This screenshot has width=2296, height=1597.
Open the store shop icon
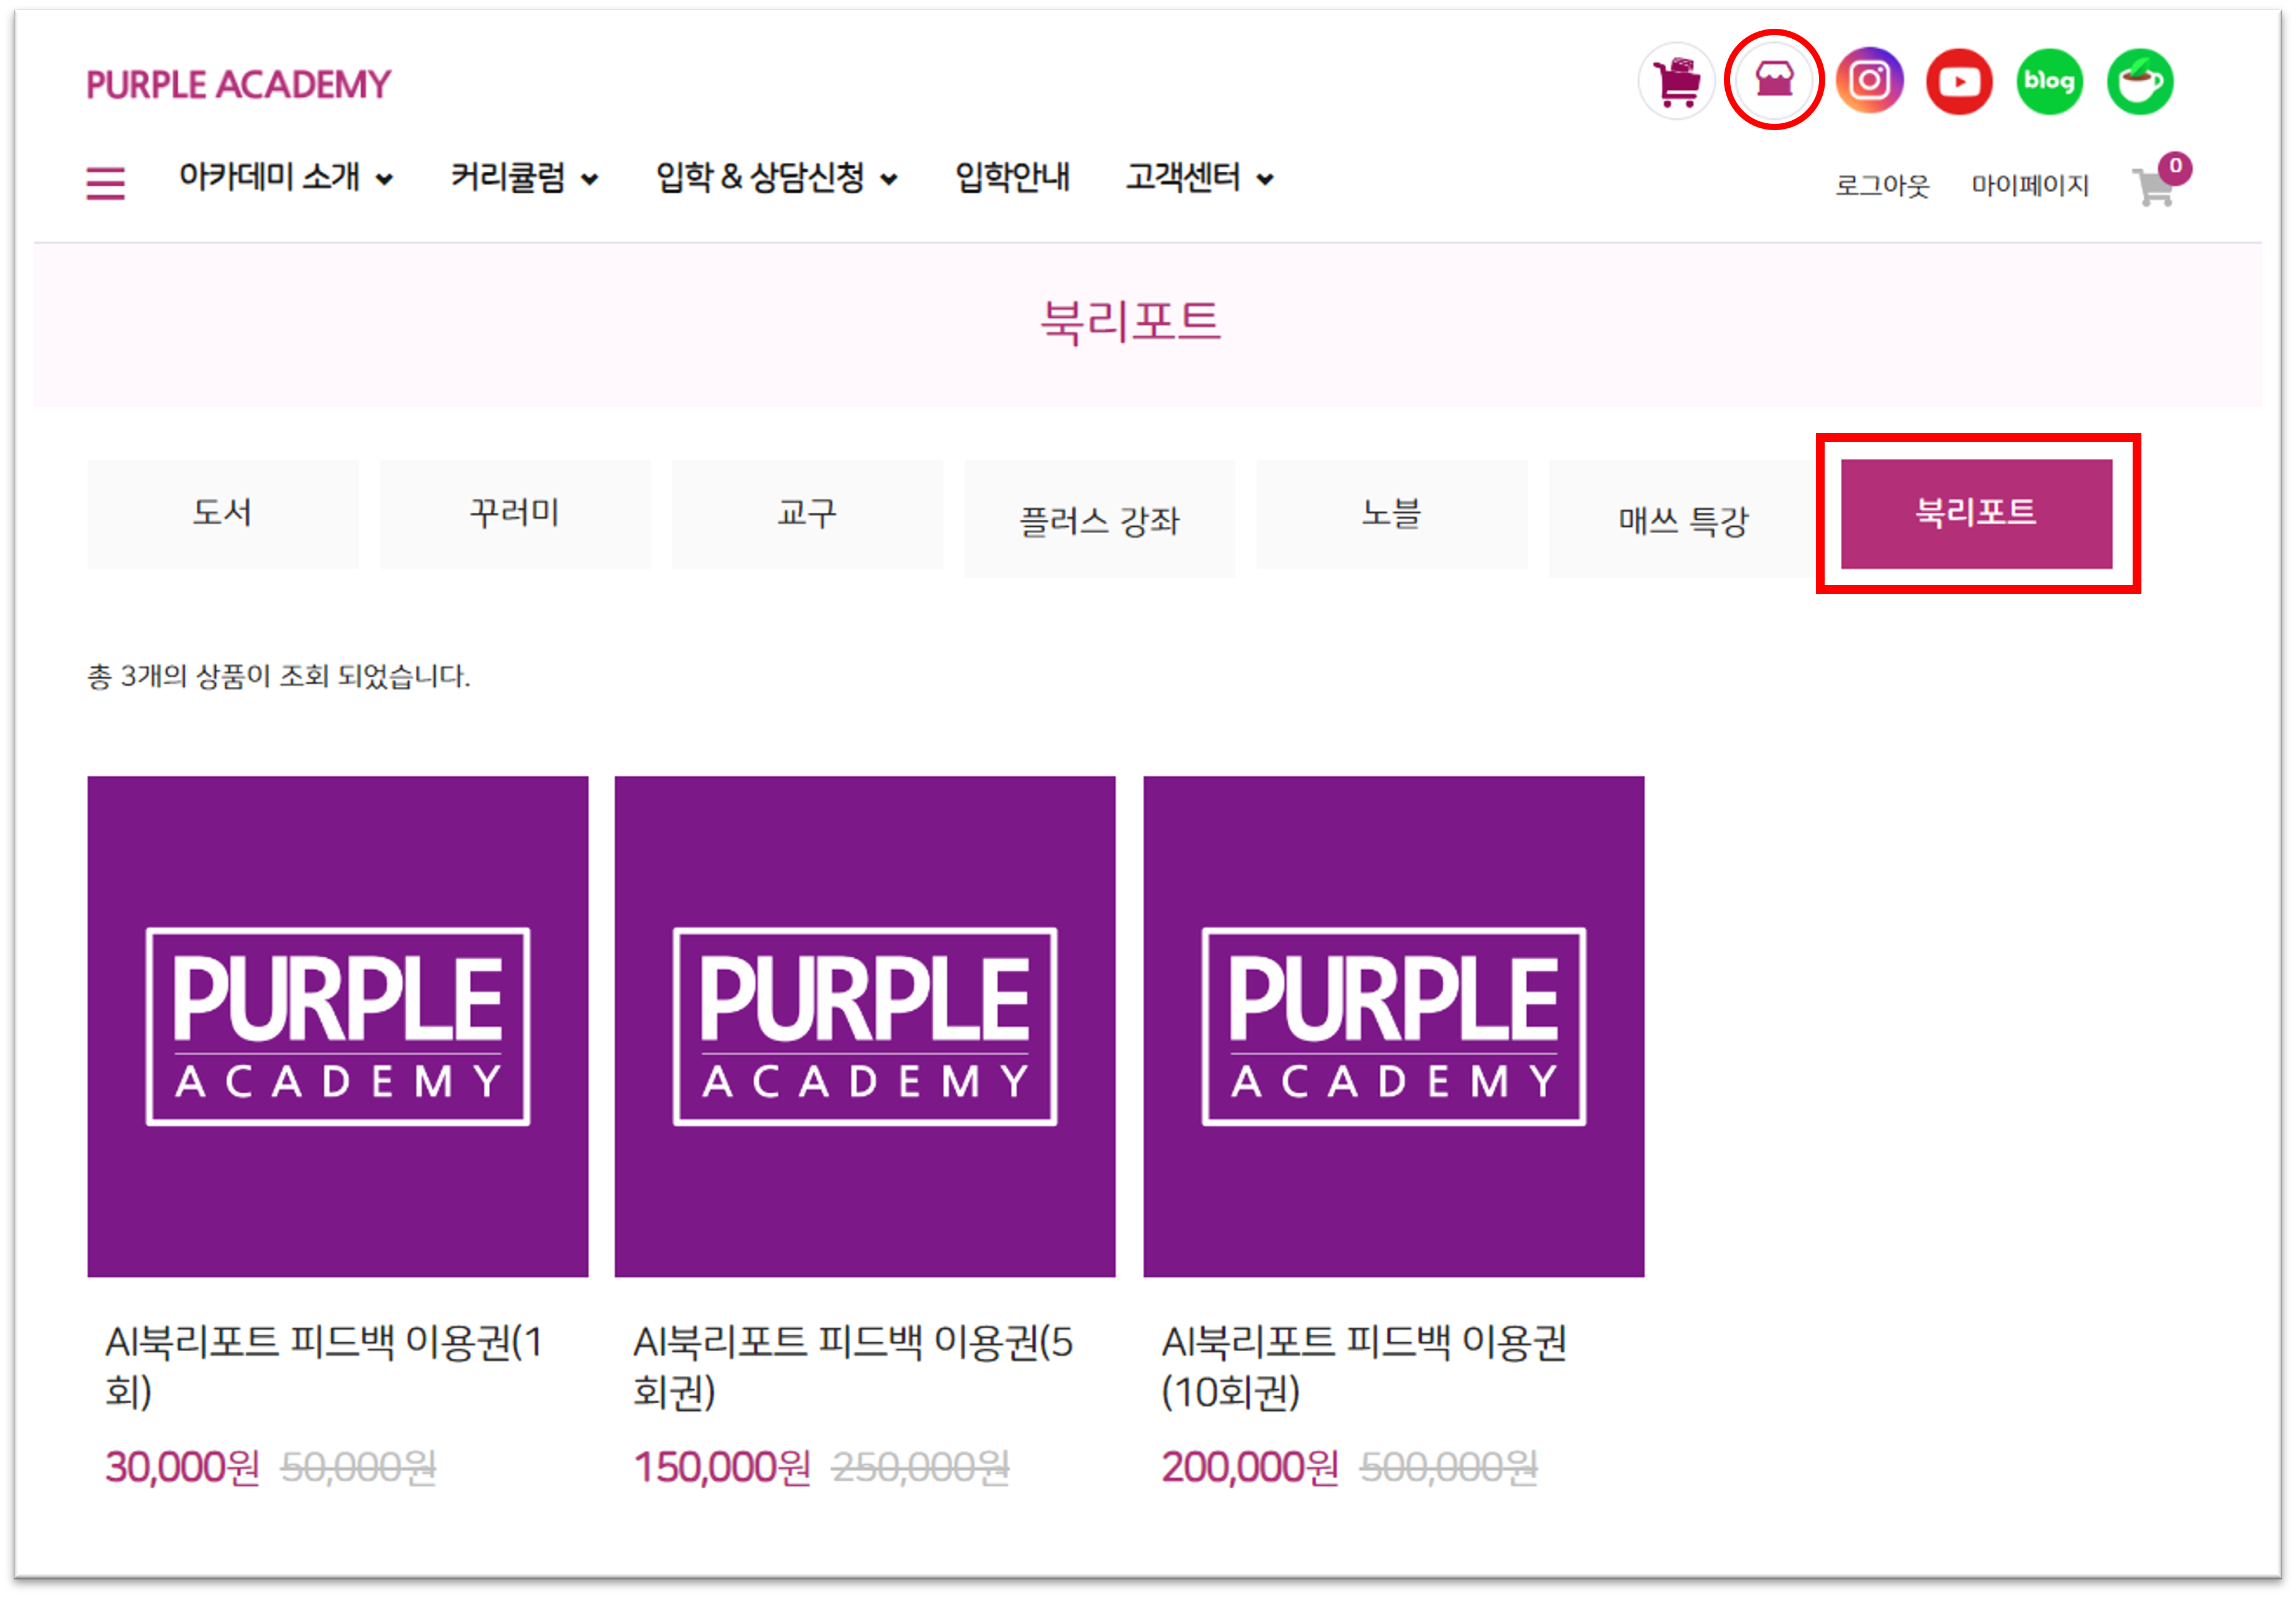pos(1774,79)
